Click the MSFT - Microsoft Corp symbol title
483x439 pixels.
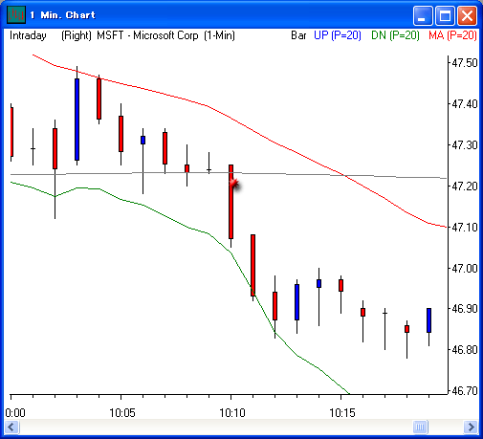click(x=147, y=35)
